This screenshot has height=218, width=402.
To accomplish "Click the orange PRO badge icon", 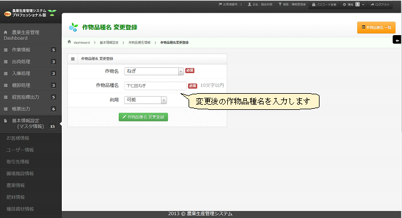I will [x=7, y=14].
